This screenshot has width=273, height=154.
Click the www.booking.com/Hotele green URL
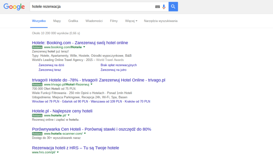click(x=63, y=47)
